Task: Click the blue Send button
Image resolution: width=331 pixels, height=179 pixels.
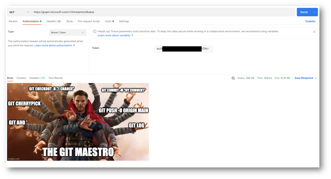Action: click(304, 12)
